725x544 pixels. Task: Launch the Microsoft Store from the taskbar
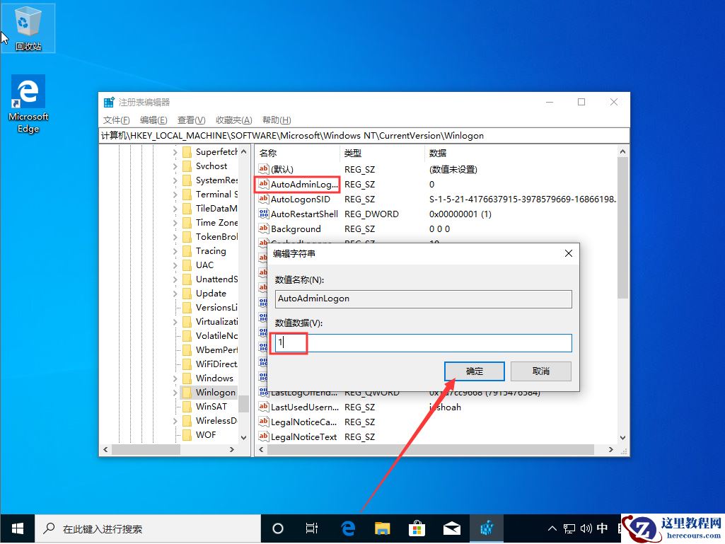[x=417, y=528]
